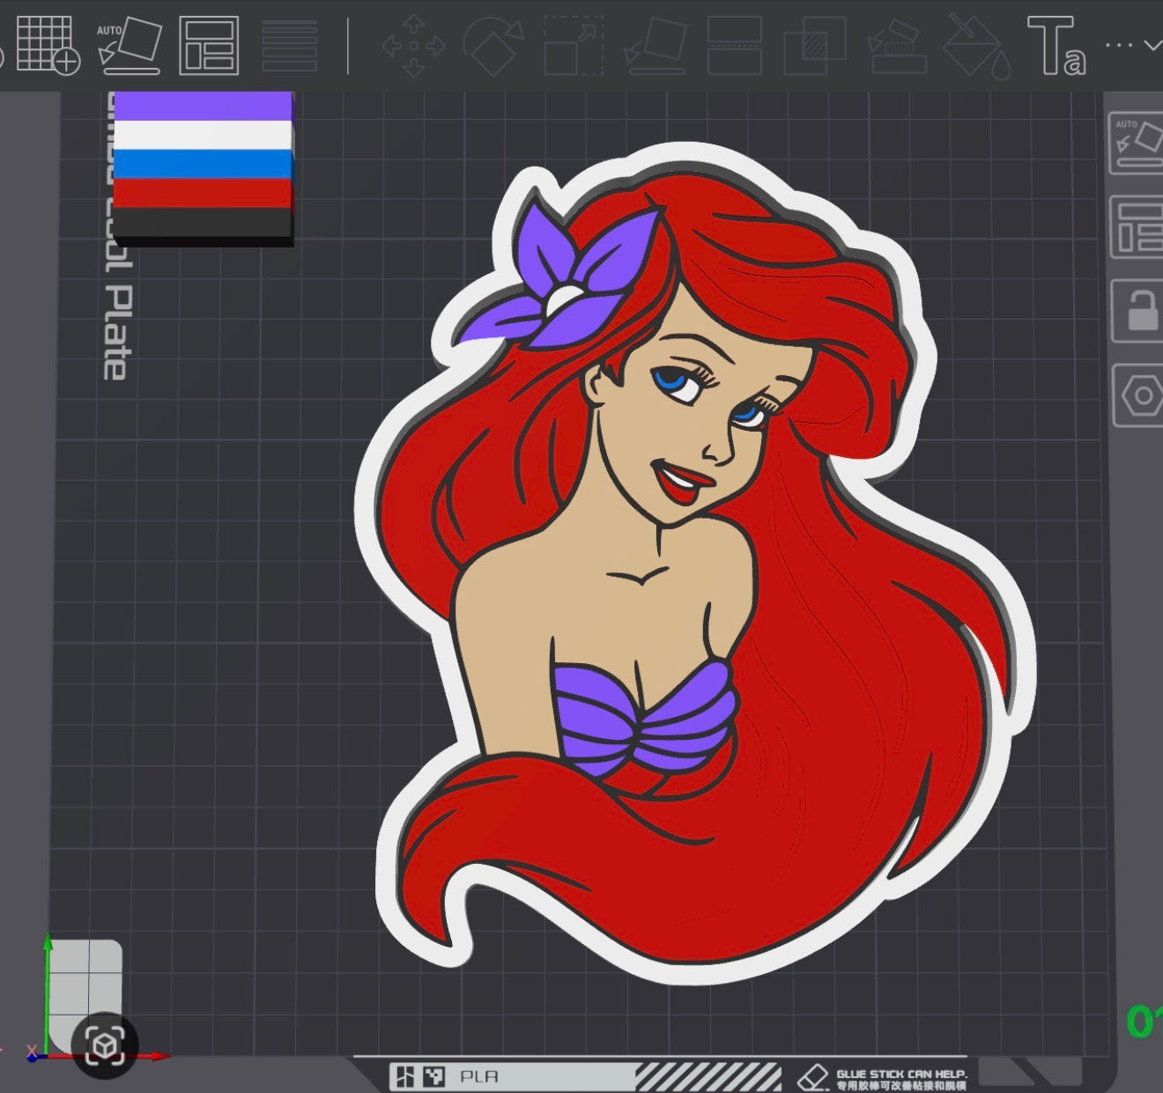The width and height of the screenshot is (1163, 1093).
Task: Arrange objects on this plate
Action: (x=1138, y=227)
